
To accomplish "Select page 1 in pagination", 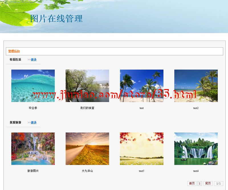I will coord(199,183).
